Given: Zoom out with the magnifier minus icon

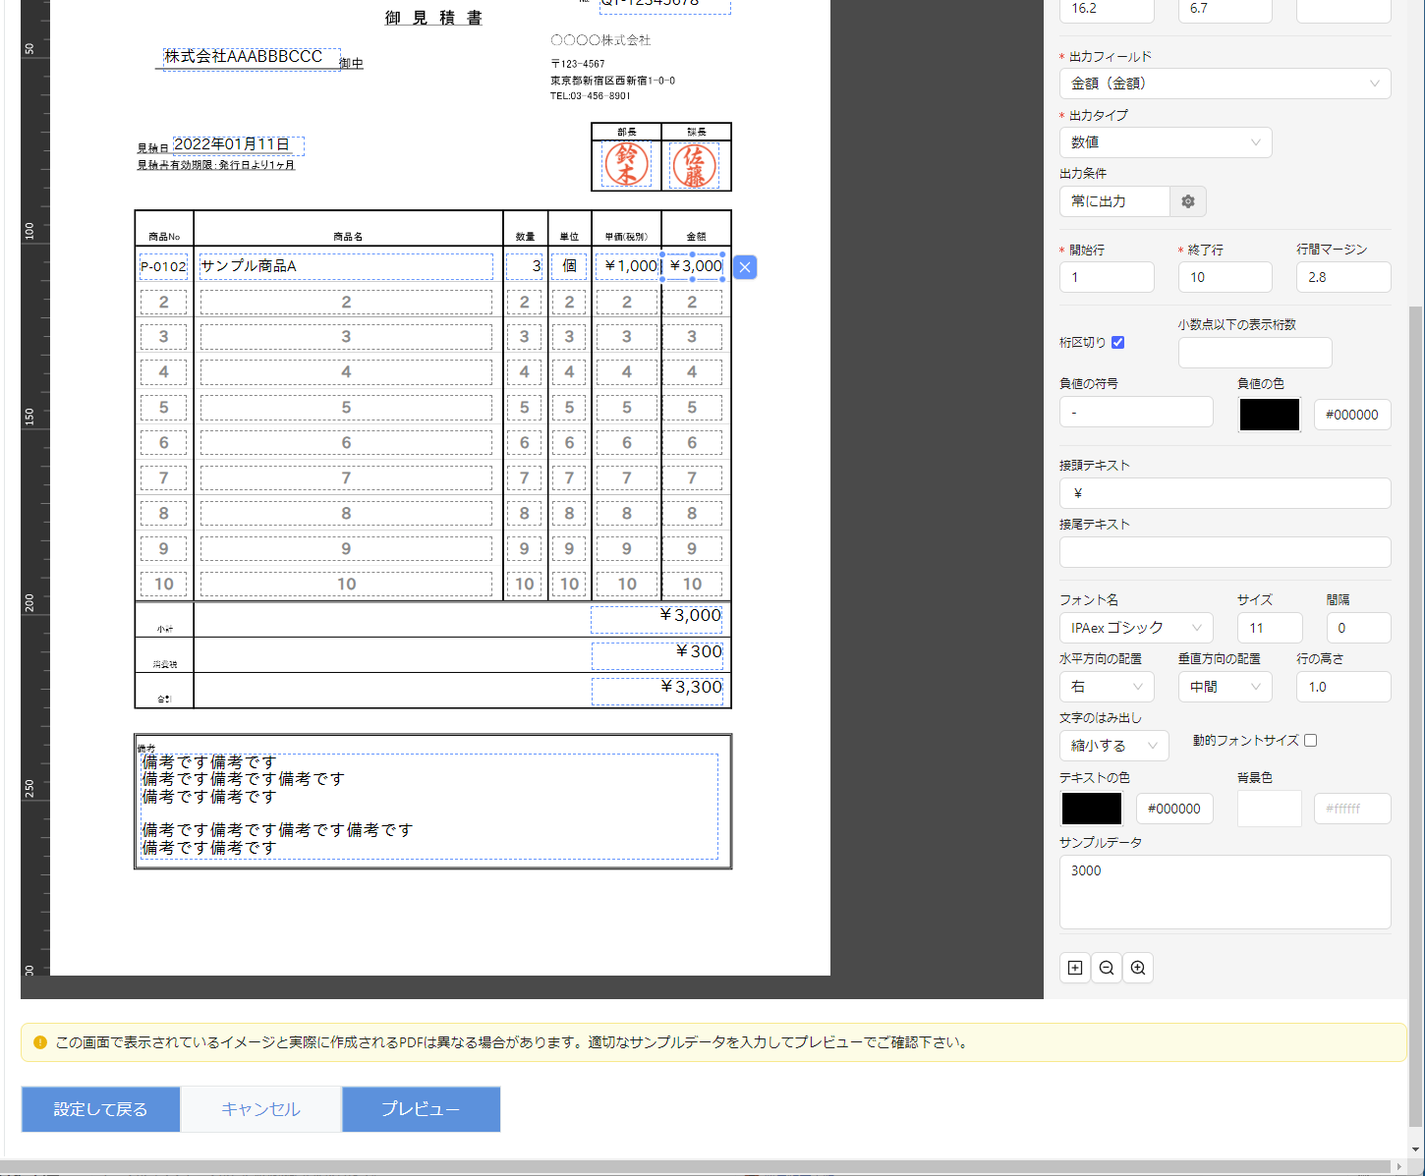Looking at the screenshot, I should 1107,968.
